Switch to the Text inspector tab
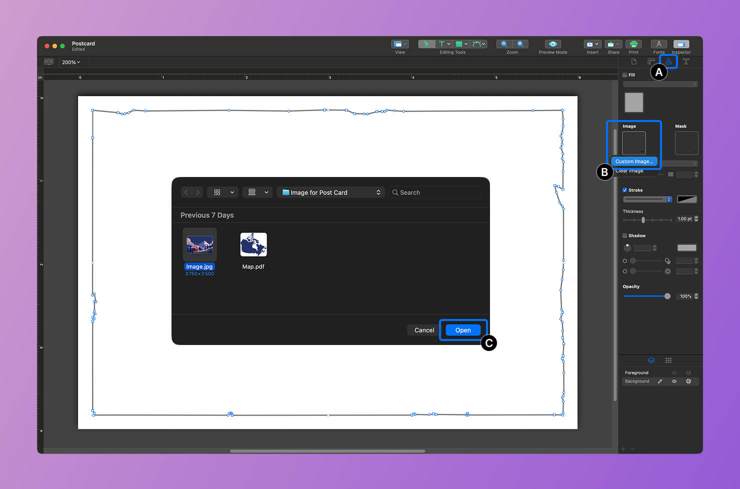Image resolution: width=740 pixels, height=489 pixels. click(686, 61)
